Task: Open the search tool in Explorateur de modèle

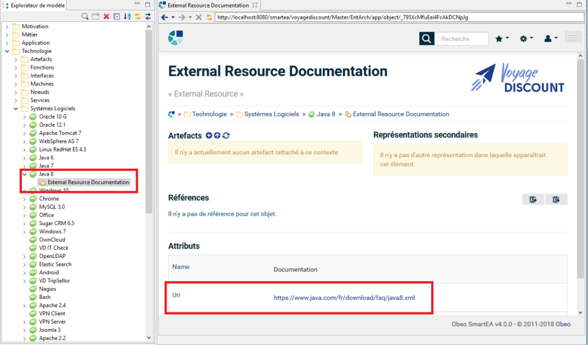Action: tap(85, 16)
